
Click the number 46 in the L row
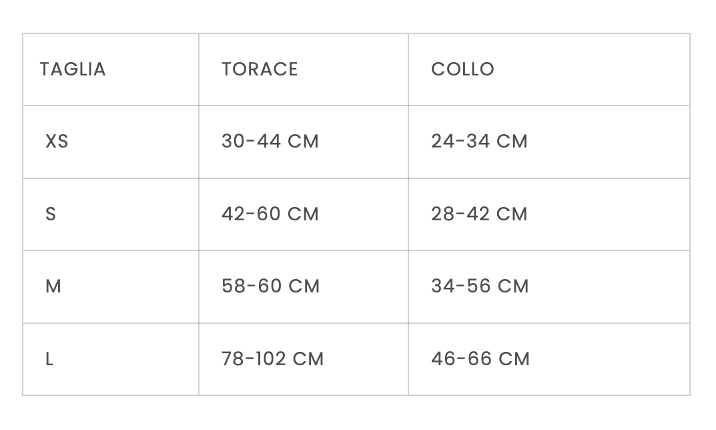[x=443, y=359]
